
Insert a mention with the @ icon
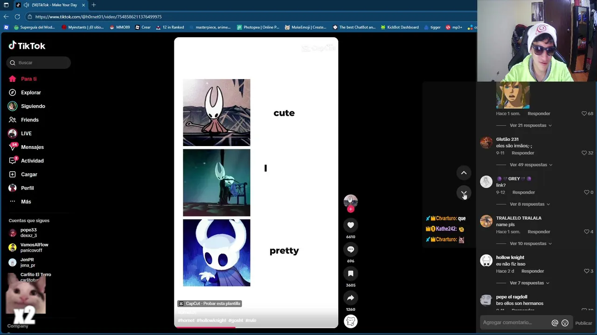555,323
